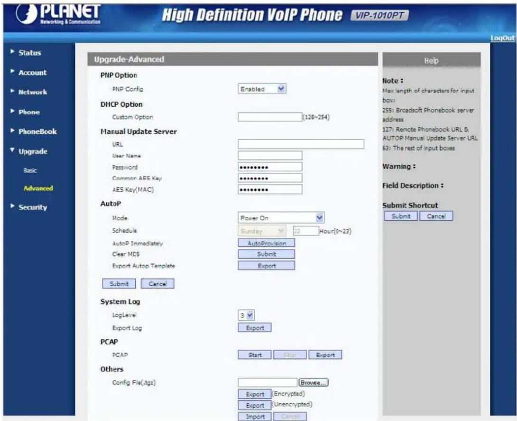The image size is (517, 421).
Task: Expand the Status menu arrow
Action: point(12,51)
